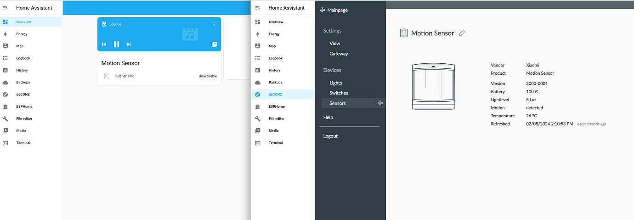Open the Lounge card three-dot menu

point(214,24)
